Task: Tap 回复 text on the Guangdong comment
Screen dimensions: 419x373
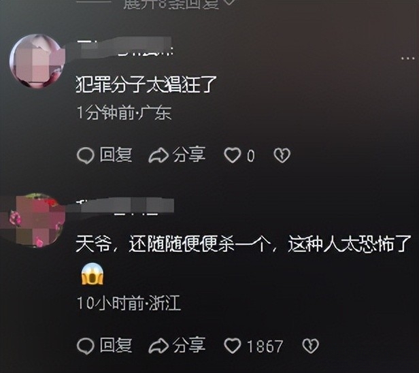Action: click(x=116, y=155)
